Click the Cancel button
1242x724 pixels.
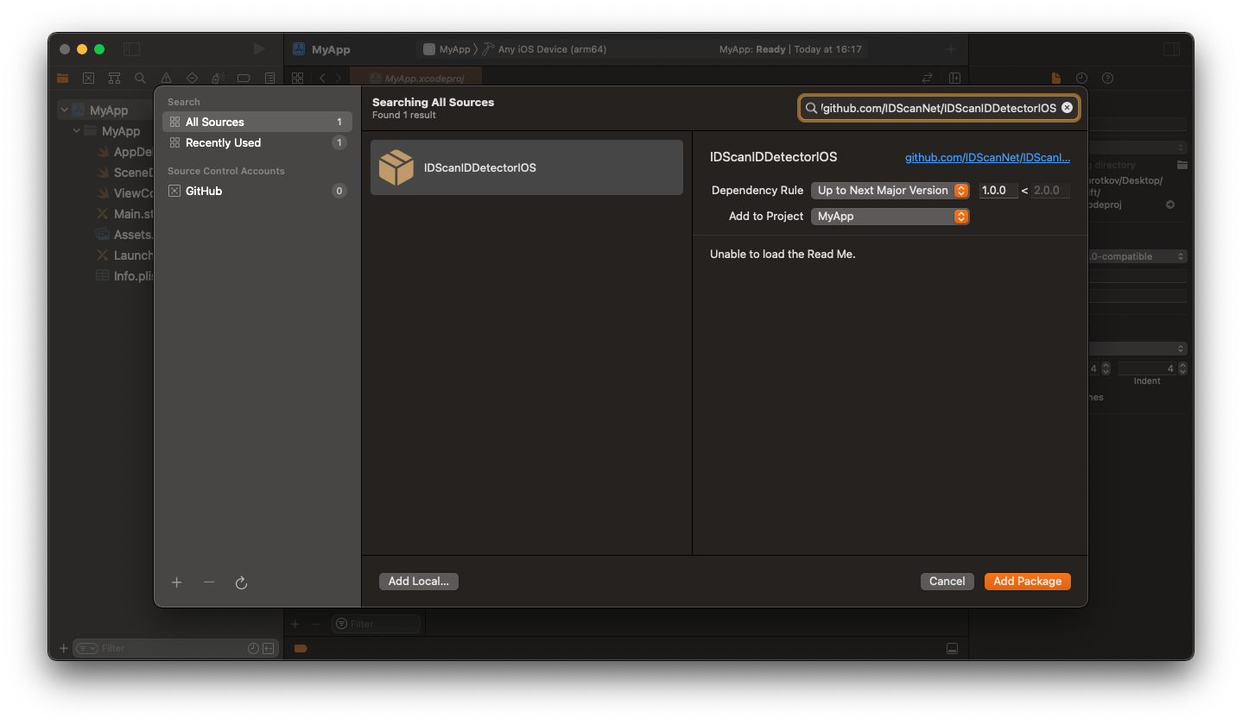tap(947, 582)
